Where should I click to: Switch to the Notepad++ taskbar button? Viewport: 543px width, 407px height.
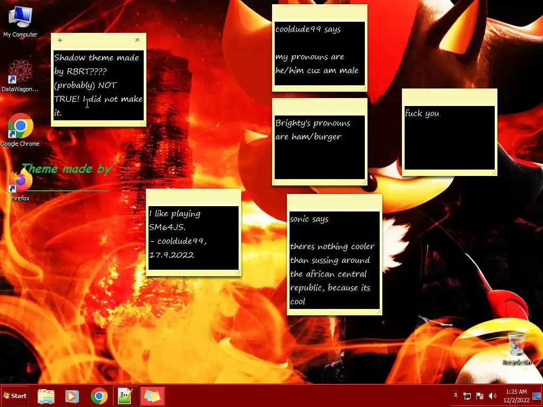coord(125,396)
